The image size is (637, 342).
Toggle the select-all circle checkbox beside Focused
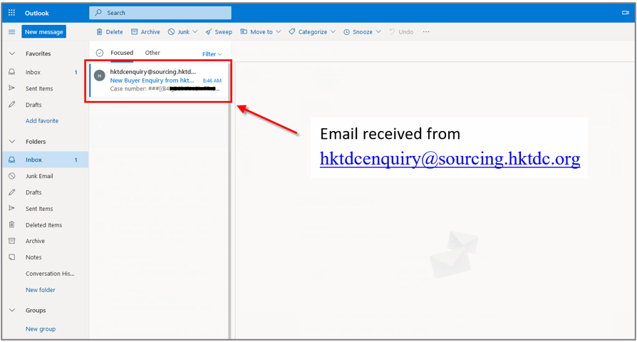point(100,53)
